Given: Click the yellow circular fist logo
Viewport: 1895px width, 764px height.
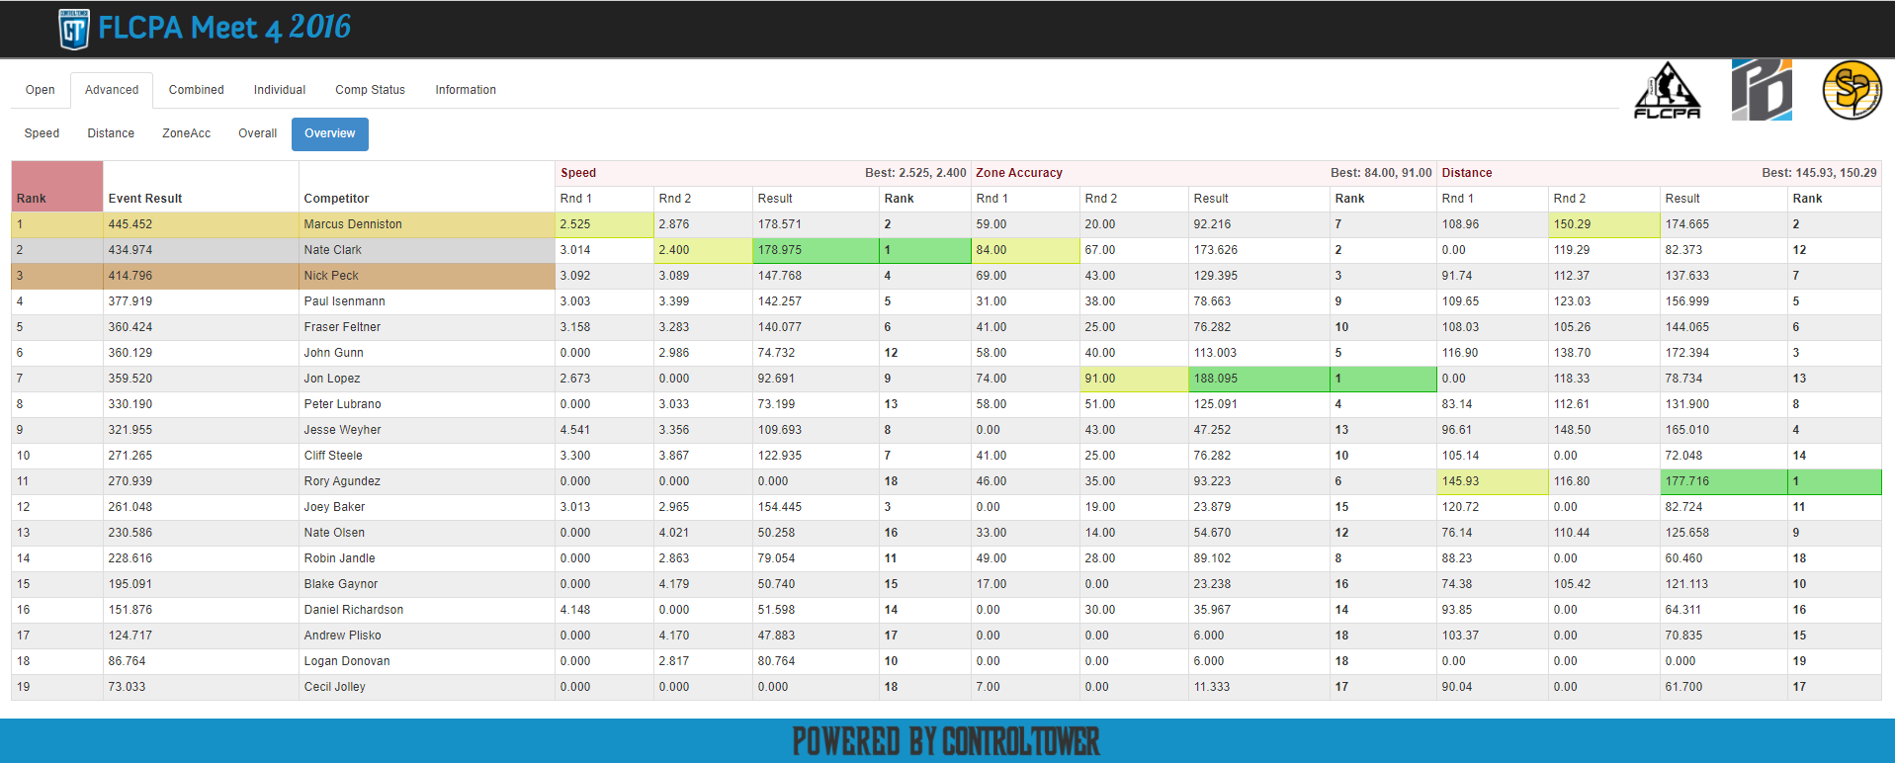Looking at the screenshot, I should tap(1852, 90).
